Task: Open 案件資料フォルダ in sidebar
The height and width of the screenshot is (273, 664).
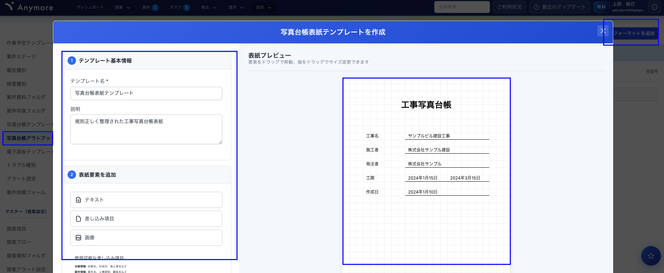Action: click(26, 97)
